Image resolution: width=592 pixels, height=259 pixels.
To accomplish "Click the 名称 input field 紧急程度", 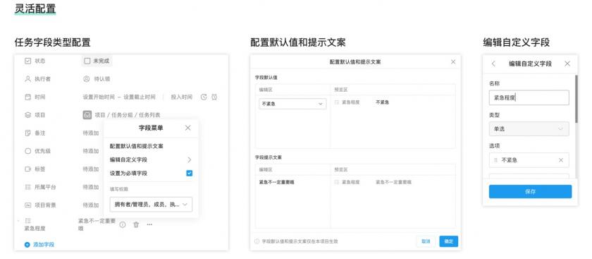I will (x=529, y=97).
